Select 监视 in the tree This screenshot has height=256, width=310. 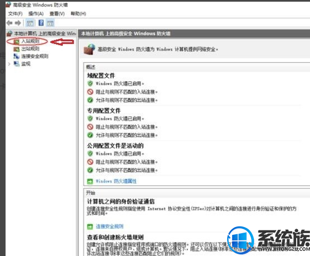coord(26,64)
